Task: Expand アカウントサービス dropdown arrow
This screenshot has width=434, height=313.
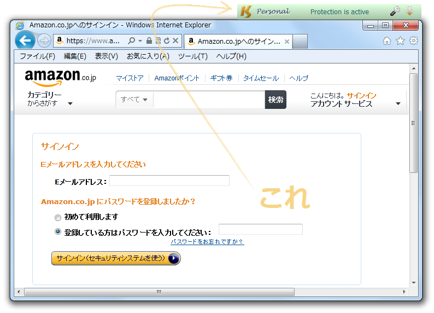Action: tap(398, 103)
